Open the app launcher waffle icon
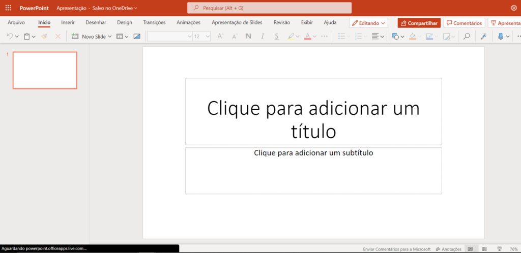This screenshot has height=253, width=521. click(8, 8)
